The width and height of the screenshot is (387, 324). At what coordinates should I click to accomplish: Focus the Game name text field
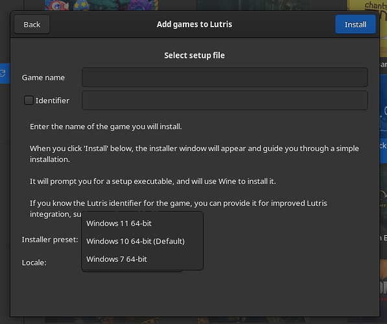point(225,77)
